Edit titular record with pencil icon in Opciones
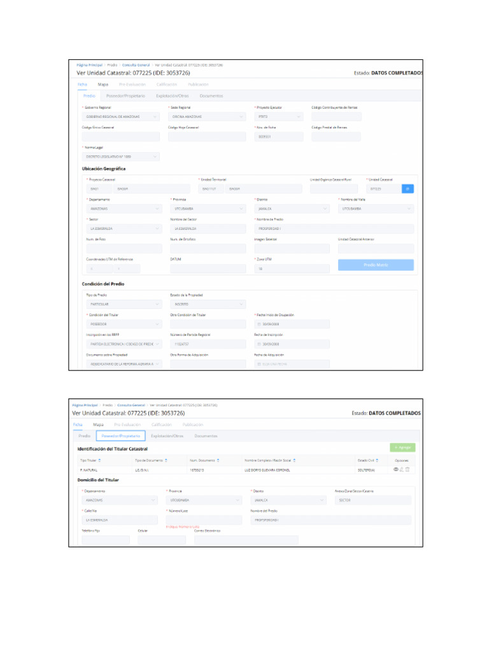 [402, 469]
